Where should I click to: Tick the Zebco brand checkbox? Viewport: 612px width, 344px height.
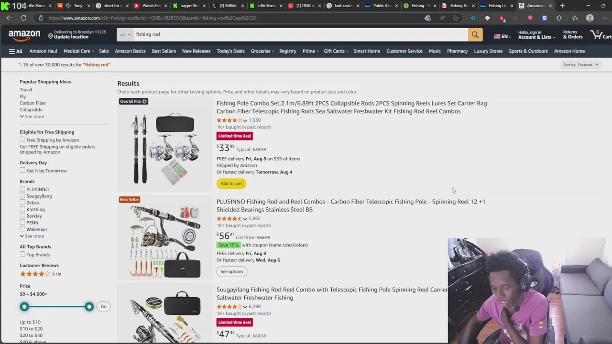click(x=22, y=202)
